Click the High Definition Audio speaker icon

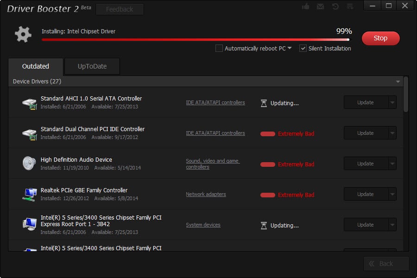pyautogui.click(x=29, y=164)
